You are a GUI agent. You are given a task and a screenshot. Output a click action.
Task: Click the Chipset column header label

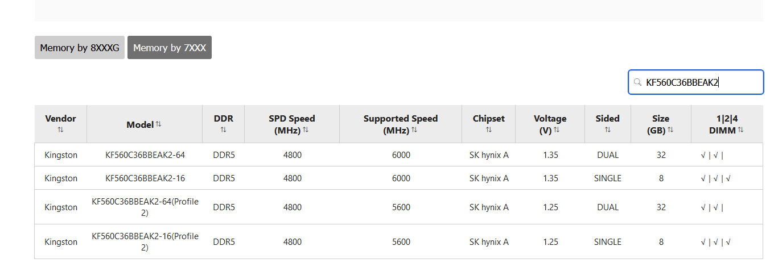[489, 119]
